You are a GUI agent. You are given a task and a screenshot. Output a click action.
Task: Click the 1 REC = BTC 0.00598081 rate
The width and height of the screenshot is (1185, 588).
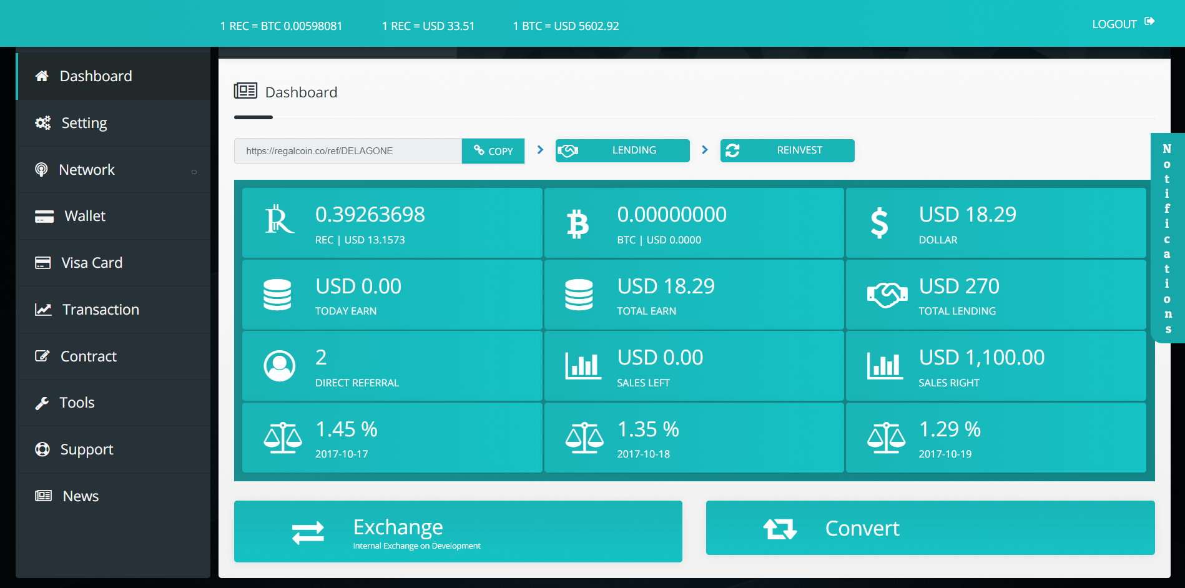tap(281, 26)
